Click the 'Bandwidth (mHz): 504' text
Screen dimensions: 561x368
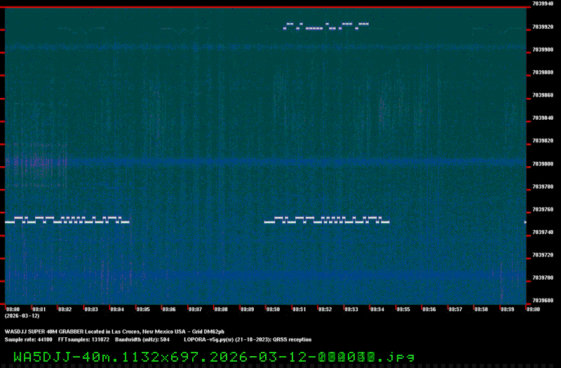(142, 340)
